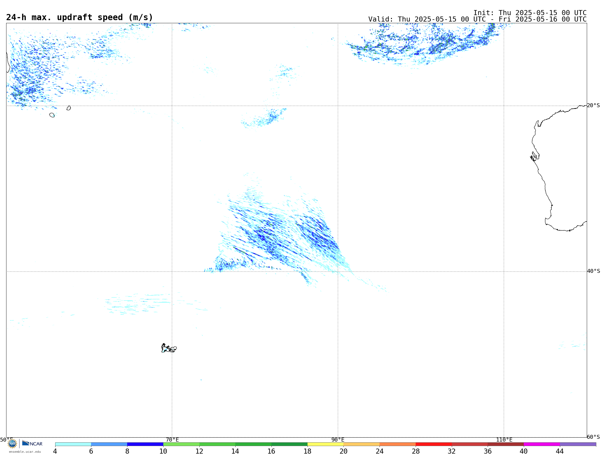Click the colorbar tick label 10
Viewport: 605px width, 455px height.
pos(163,451)
